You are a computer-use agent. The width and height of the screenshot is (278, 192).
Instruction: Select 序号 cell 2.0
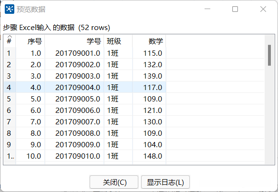point(30,65)
